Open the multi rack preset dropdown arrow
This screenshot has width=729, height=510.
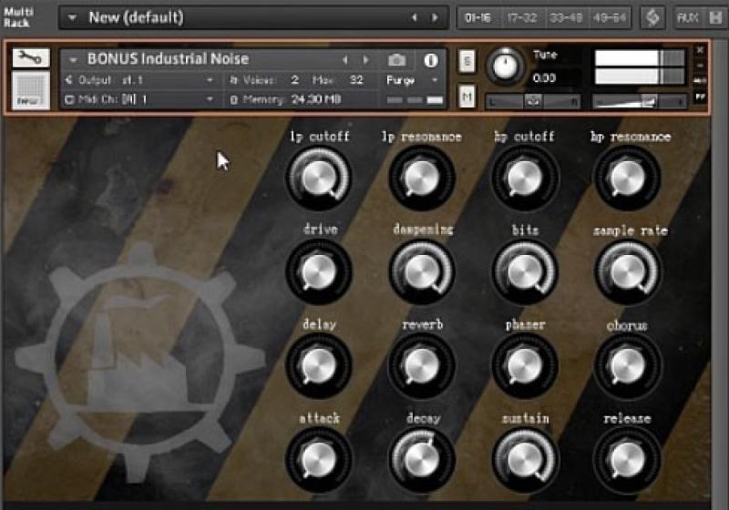tap(72, 18)
